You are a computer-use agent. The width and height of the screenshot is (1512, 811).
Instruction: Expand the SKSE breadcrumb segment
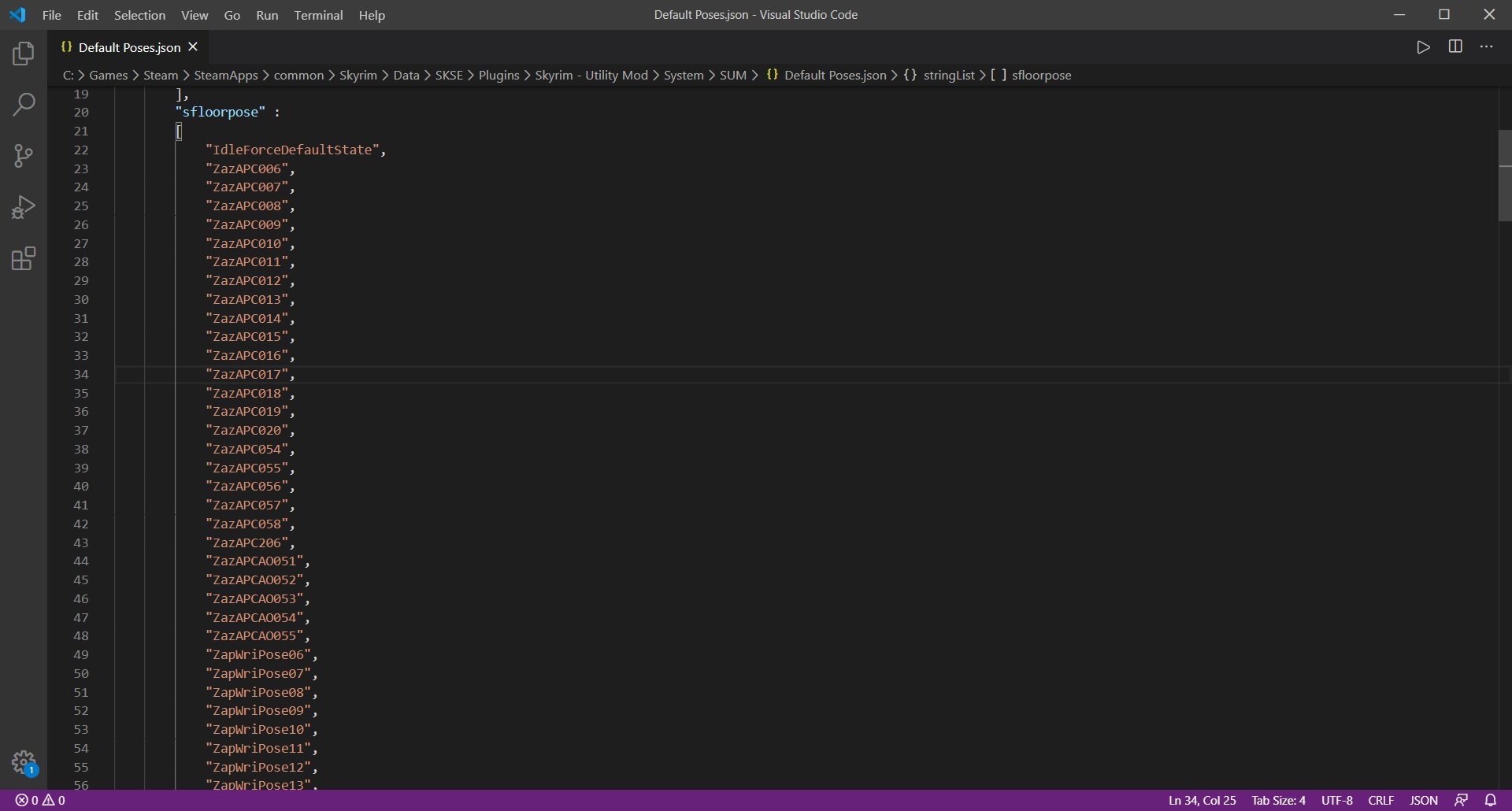click(x=449, y=76)
